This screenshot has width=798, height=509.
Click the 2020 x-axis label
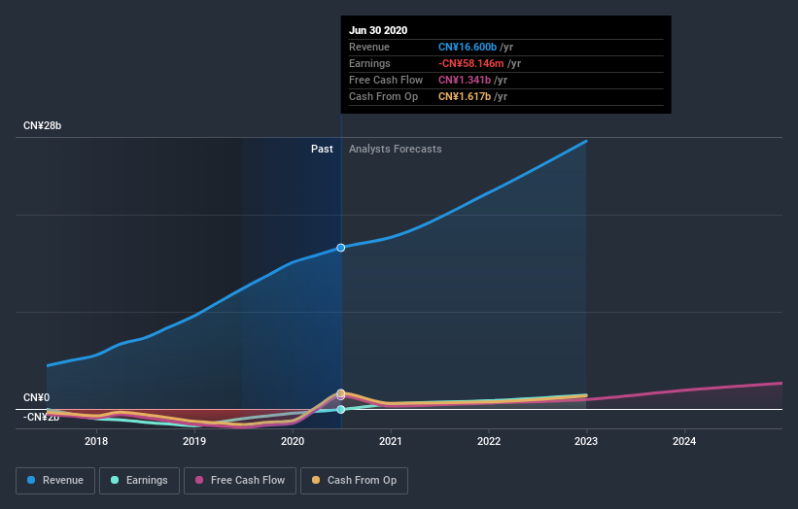(x=293, y=441)
